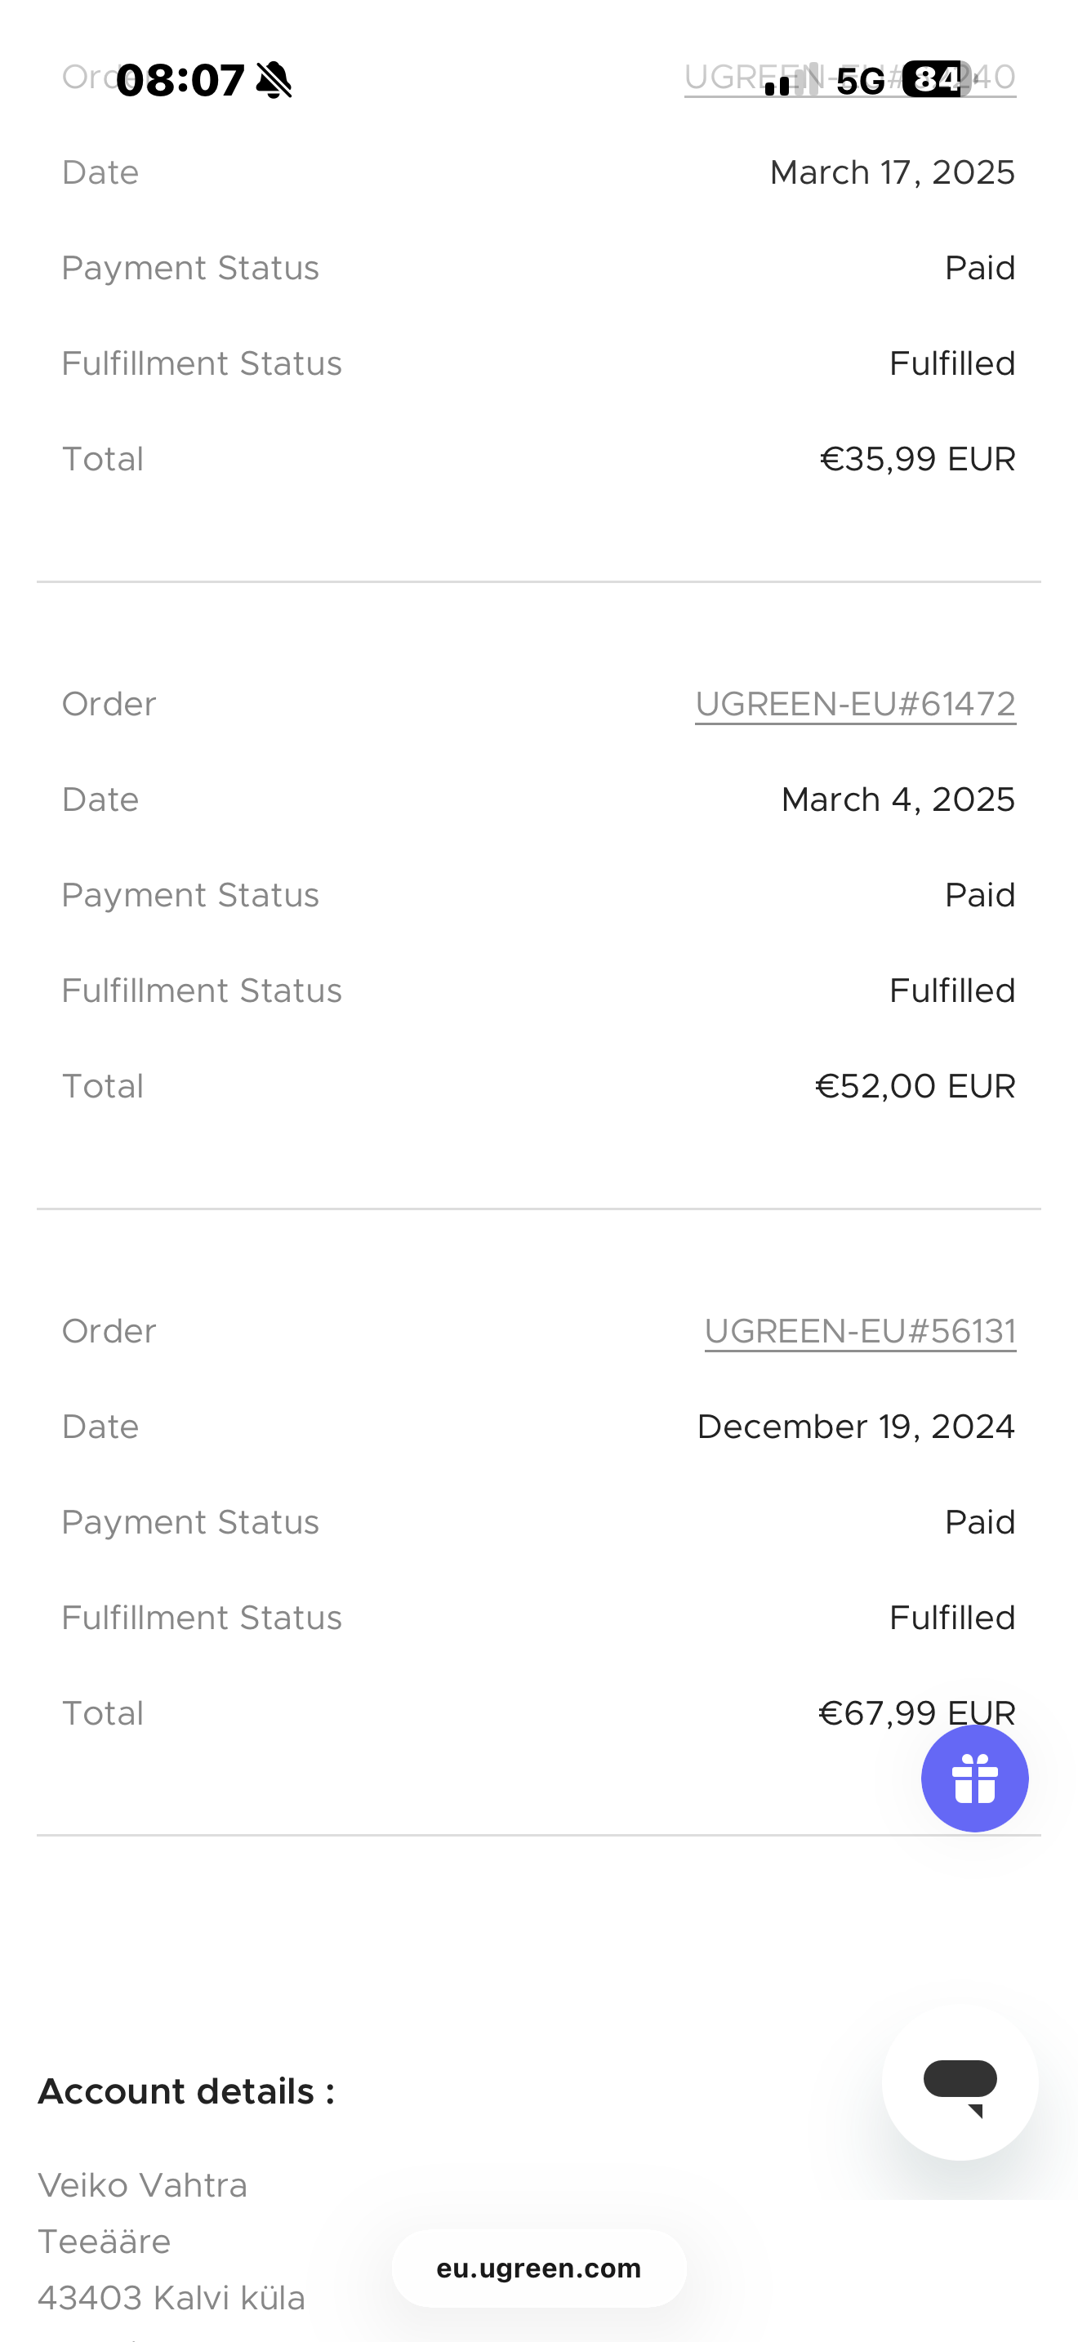Select the 43403 Kalvi küla address line

[x=171, y=2299]
